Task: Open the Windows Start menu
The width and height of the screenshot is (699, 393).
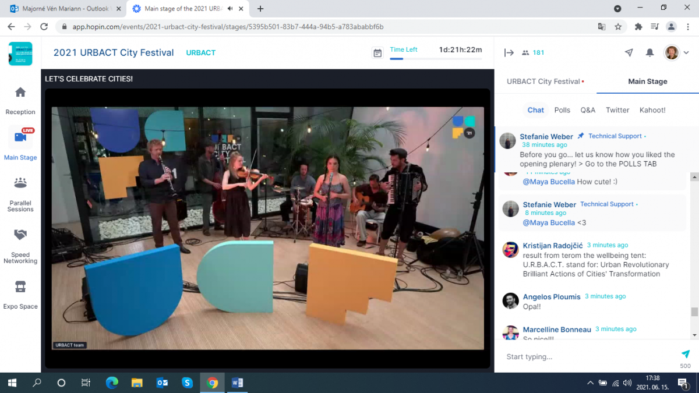Action: 12,383
